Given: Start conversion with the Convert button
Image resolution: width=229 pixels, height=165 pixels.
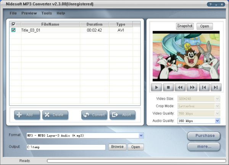Looking at the screenshot, I should tap(94, 115).
